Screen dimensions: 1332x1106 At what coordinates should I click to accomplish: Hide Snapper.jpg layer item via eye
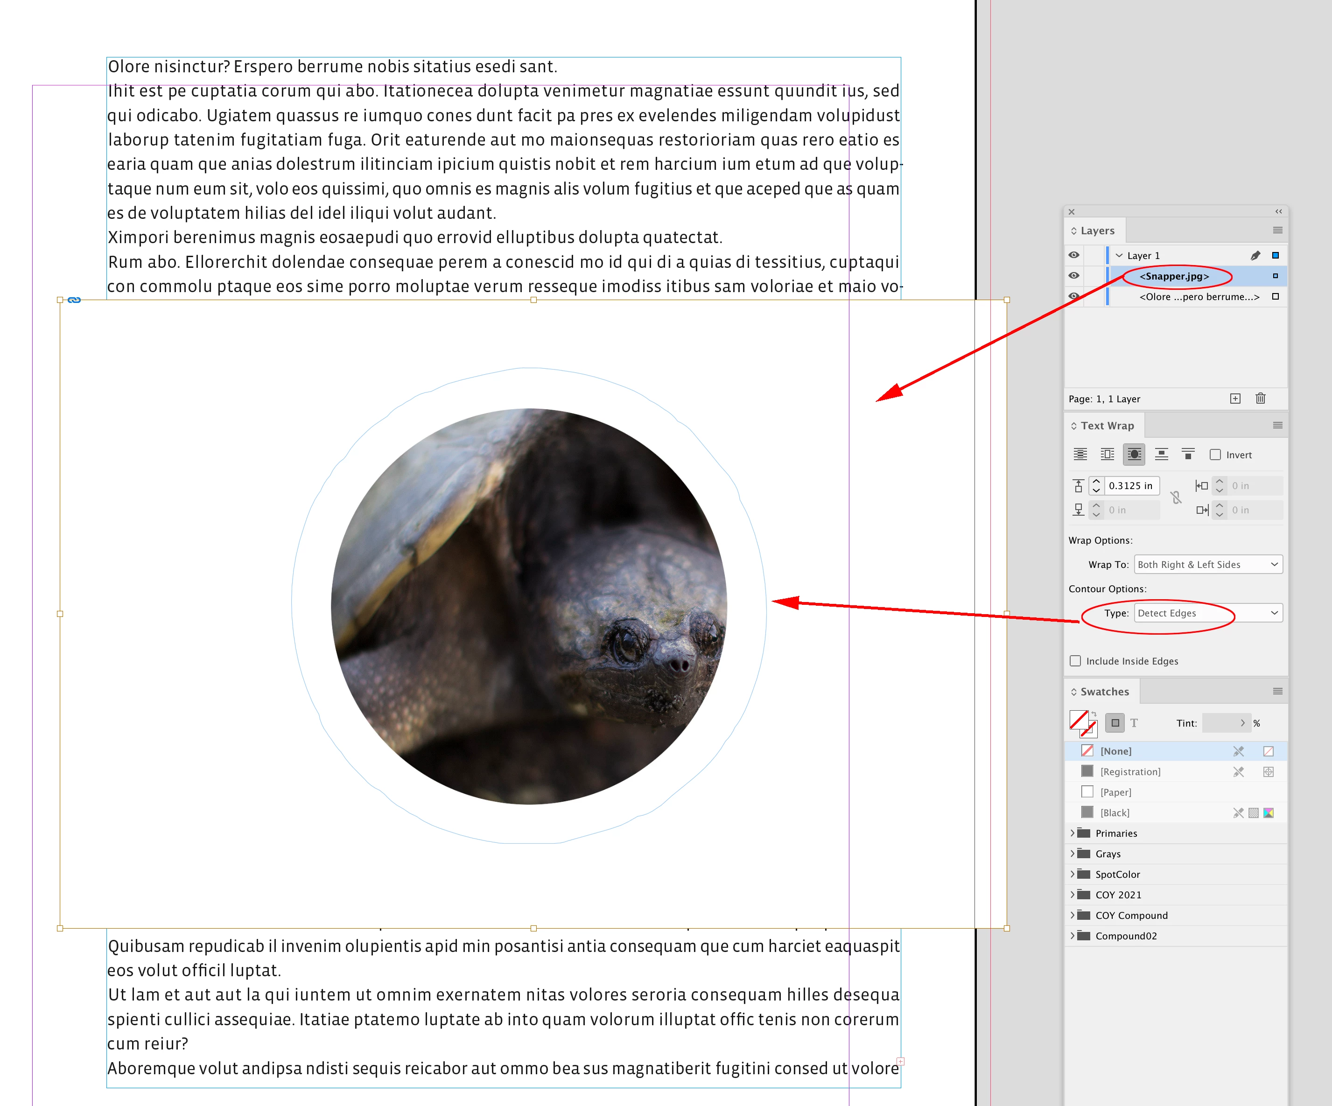pyautogui.click(x=1074, y=276)
